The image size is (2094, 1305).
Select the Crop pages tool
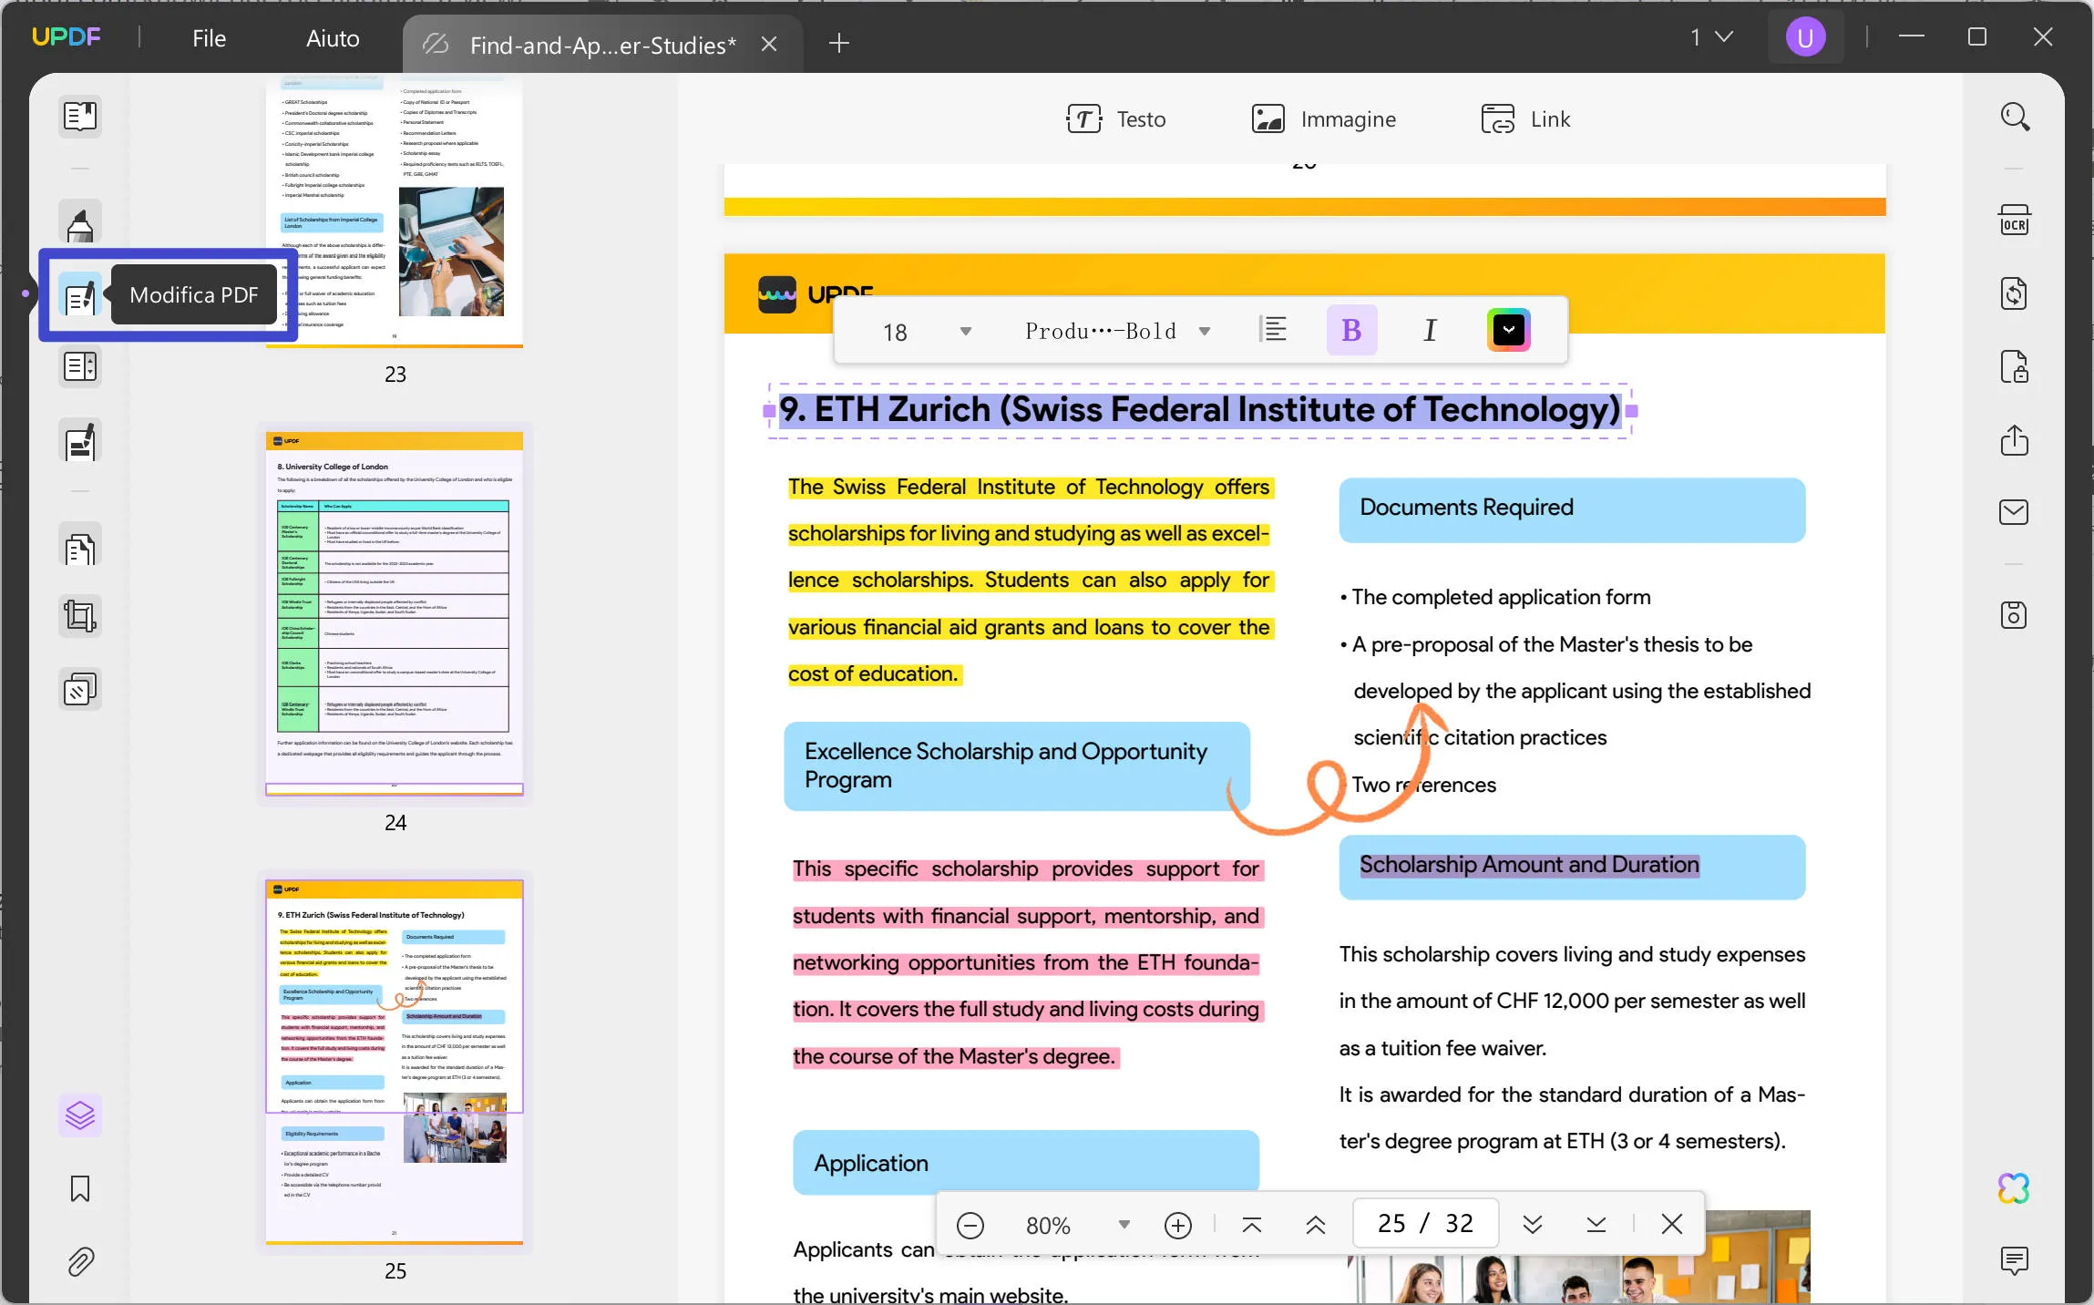click(x=80, y=617)
